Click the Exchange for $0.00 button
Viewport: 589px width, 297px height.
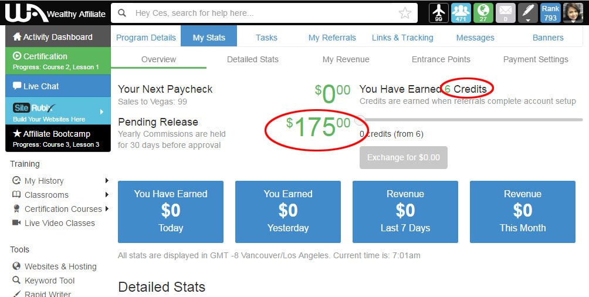404,157
